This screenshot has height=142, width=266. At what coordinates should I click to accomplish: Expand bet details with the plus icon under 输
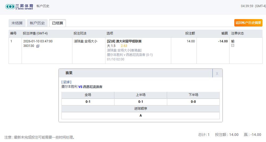coord(233,46)
